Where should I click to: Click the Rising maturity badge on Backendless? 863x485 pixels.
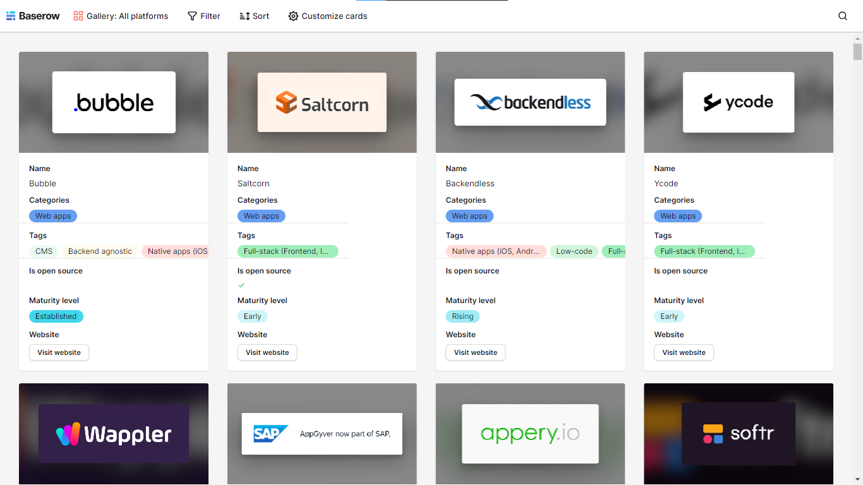(x=462, y=316)
